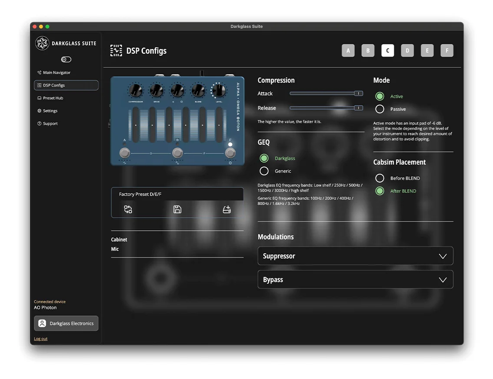Click the Cabsim Placement heading
Image resolution: width=493 pixels, height=379 pixels.
click(399, 162)
